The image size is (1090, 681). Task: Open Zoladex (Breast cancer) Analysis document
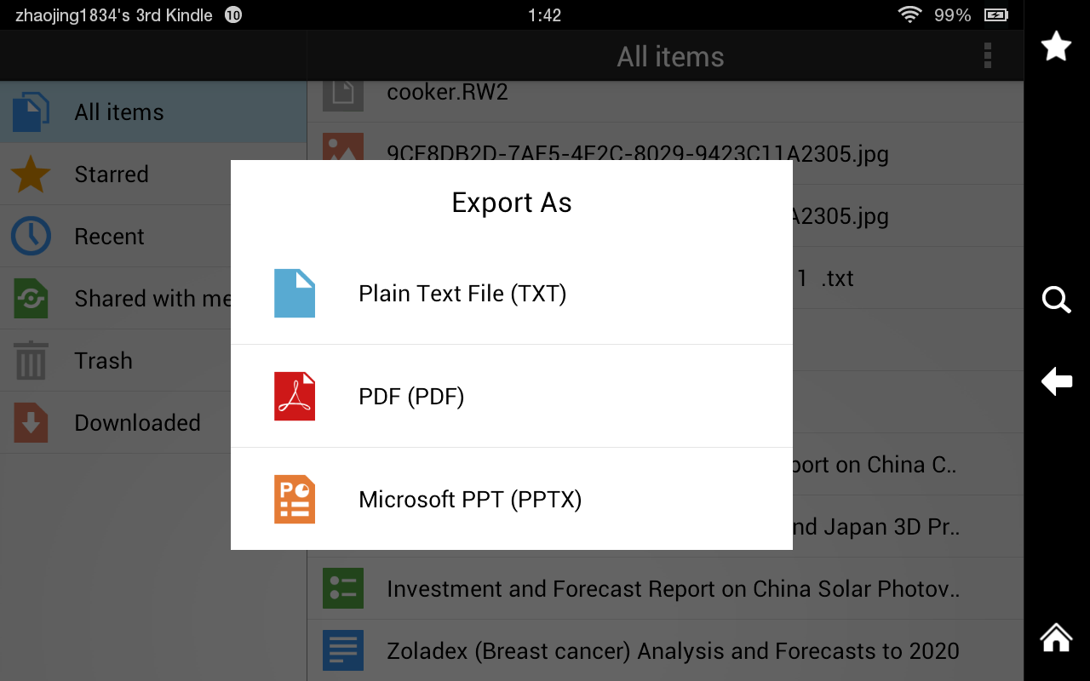(x=672, y=651)
